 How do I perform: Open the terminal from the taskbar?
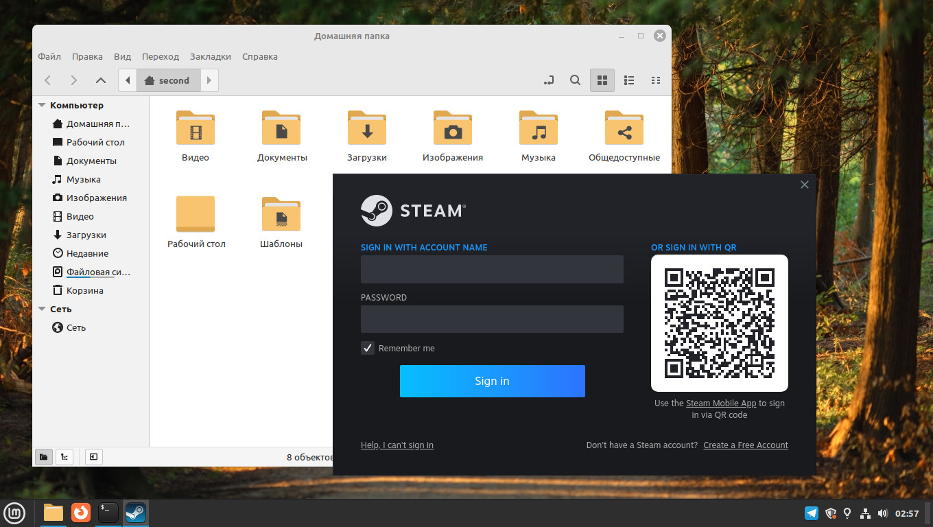coord(108,513)
